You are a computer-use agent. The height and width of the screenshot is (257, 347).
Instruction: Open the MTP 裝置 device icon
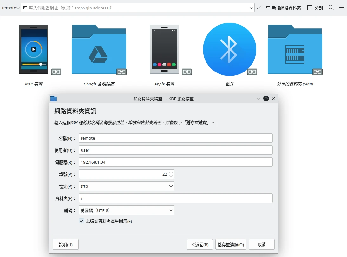(x=34, y=49)
